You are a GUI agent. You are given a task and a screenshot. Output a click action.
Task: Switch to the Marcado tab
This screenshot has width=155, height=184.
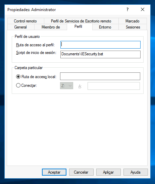[133, 21]
